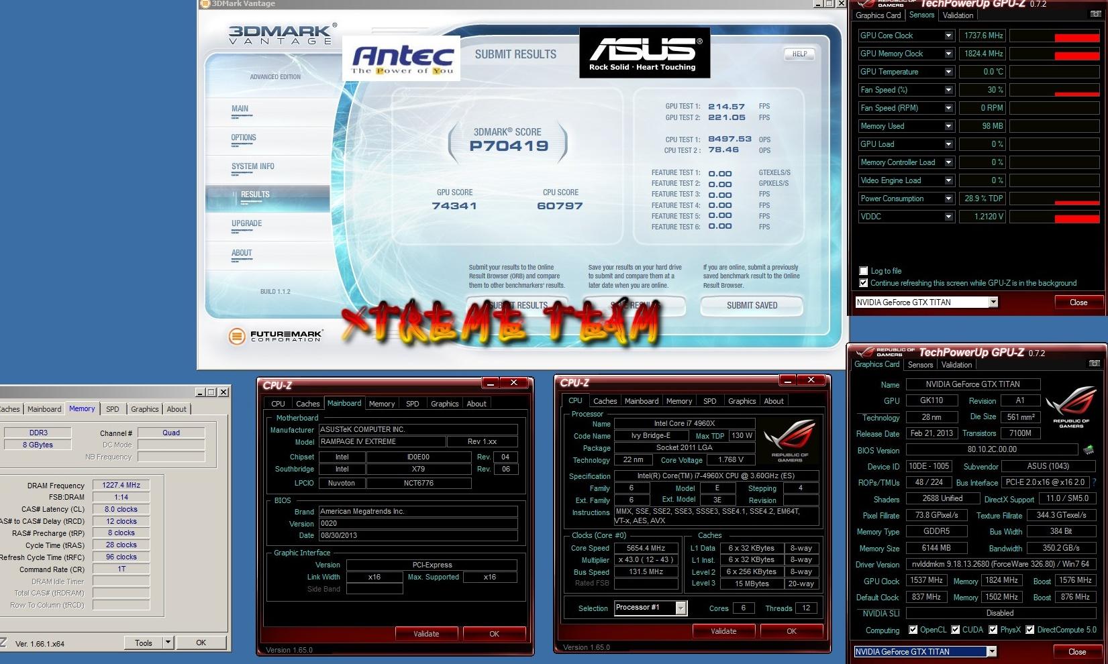This screenshot has width=1108, height=664.
Task: Open the Power Consumption sensor dropdown
Action: coord(948,199)
